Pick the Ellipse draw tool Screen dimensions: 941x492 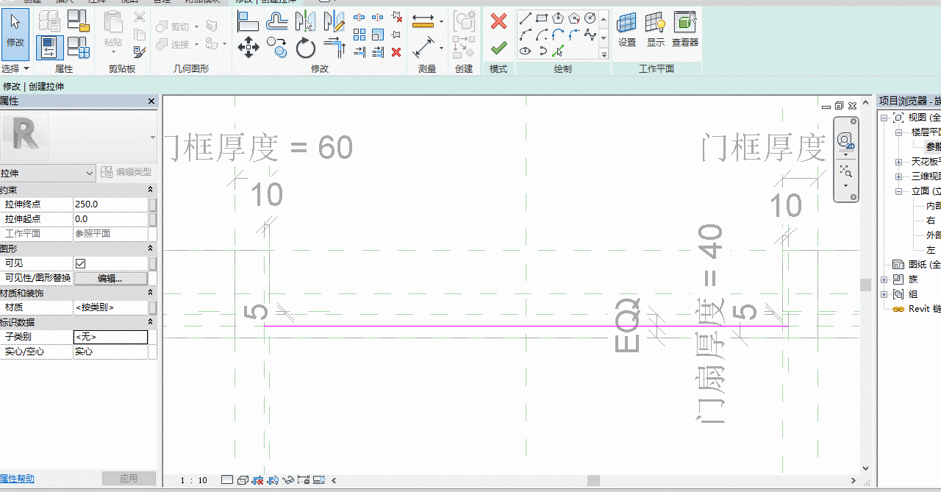click(x=526, y=51)
